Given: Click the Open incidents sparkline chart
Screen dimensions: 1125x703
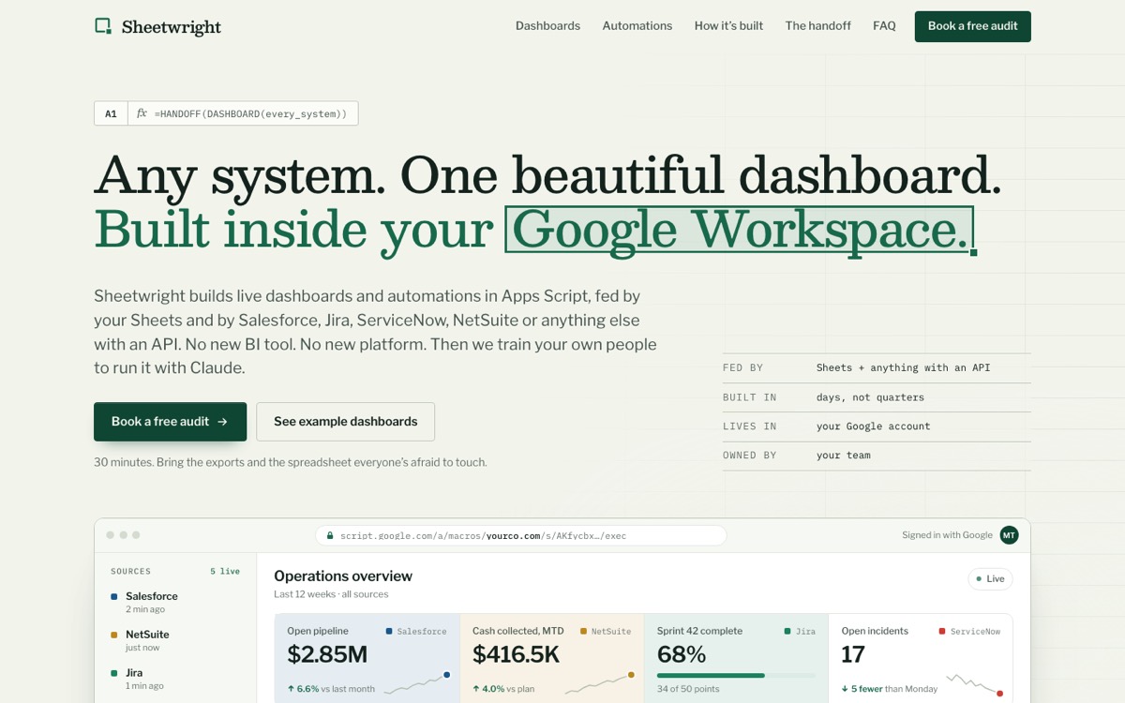Looking at the screenshot, I should click(x=974, y=683).
